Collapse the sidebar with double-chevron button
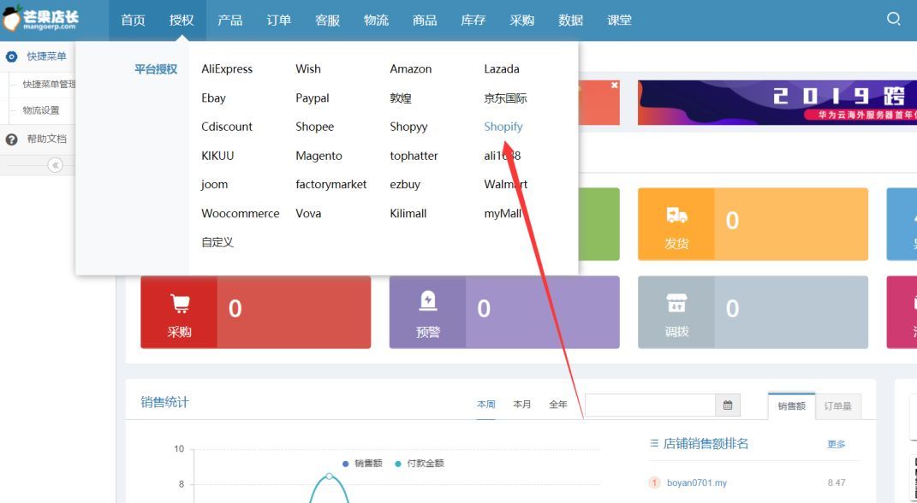This screenshot has width=917, height=503. 55,165
